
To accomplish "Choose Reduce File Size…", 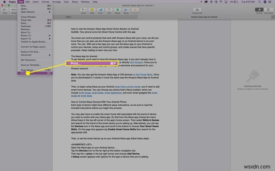I will click(x=35, y=52).
